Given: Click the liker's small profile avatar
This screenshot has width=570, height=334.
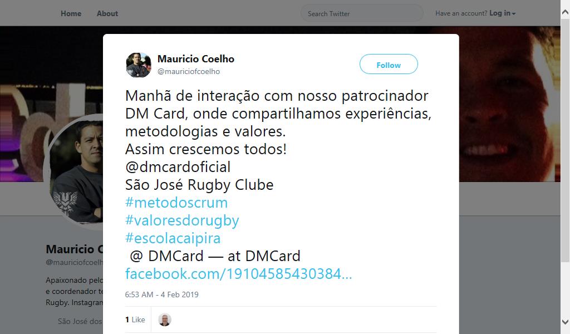Looking at the screenshot, I should (x=165, y=320).
